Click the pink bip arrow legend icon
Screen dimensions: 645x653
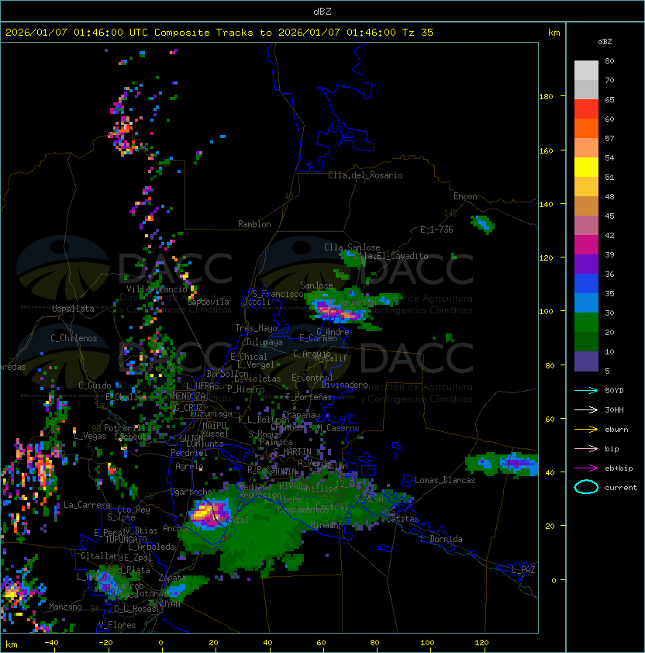click(x=586, y=448)
